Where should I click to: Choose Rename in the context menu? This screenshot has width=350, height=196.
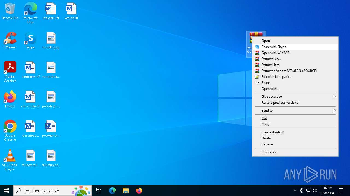click(x=295, y=144)
